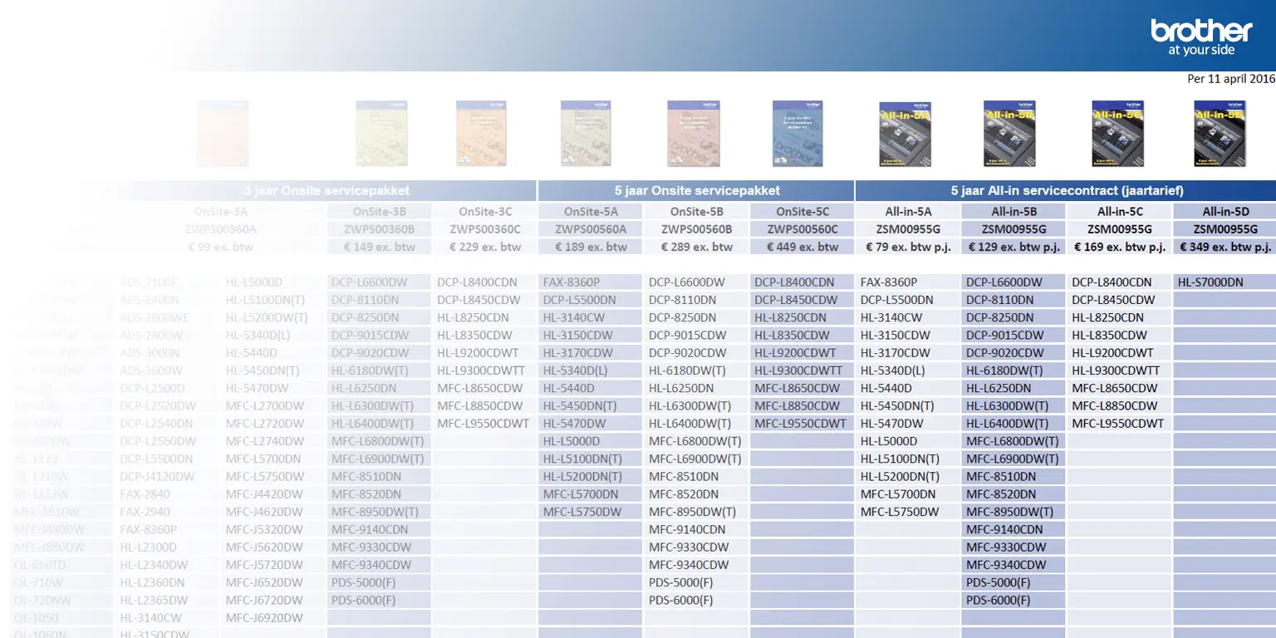Select the OnSite-5B column heading
Viewport: 1276px width, 638px height.
[x=697, y=212]
